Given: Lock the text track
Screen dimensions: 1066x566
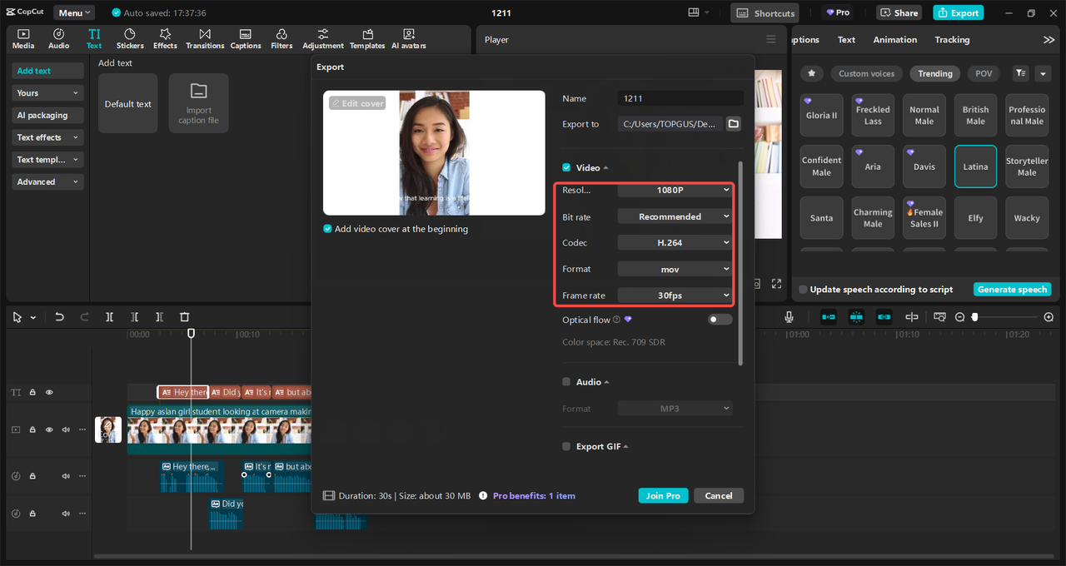Looking at the screenshot, I should [x=32, y=392].
